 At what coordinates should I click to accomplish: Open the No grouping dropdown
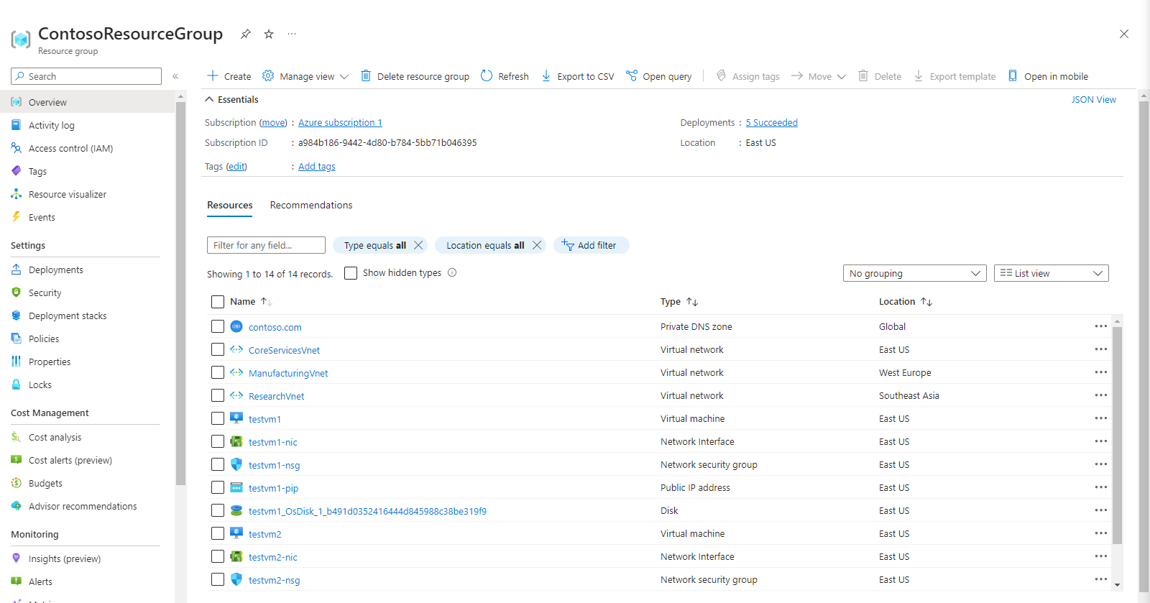click(x=914, y=273)
